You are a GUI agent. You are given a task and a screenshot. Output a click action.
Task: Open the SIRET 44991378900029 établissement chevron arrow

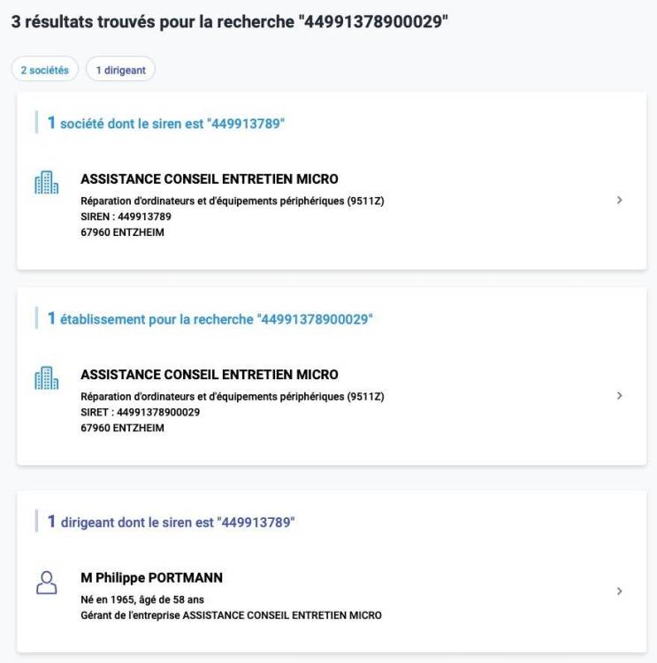point(619,396)
